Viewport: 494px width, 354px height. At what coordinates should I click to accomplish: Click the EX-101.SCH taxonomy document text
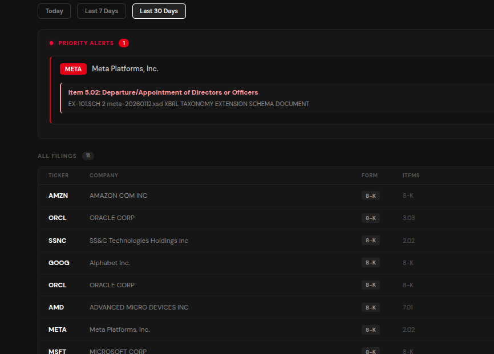(x=189, y=104)
